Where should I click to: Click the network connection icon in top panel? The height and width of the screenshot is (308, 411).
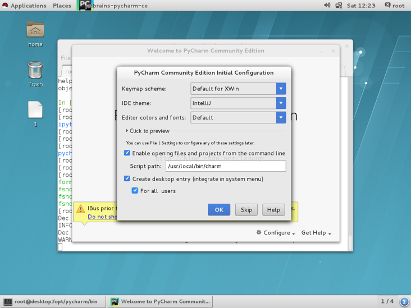tap(339, 6)
